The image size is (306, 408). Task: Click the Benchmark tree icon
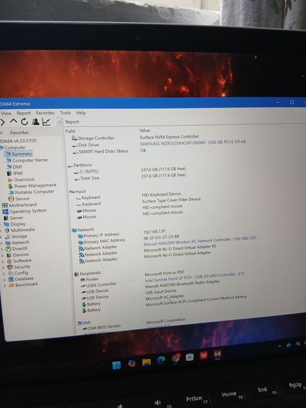tap(12, 285)
